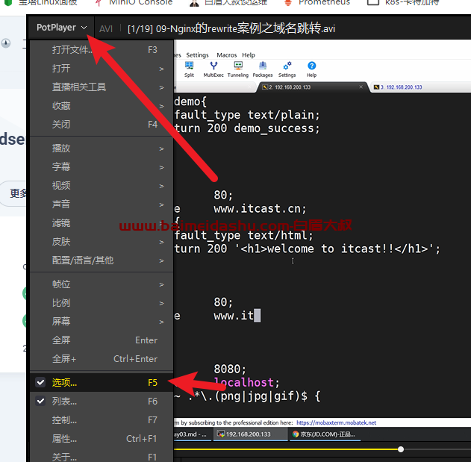
Task: Click the Packages icon in MobaXterm toolbar
Action: [263, 69]
